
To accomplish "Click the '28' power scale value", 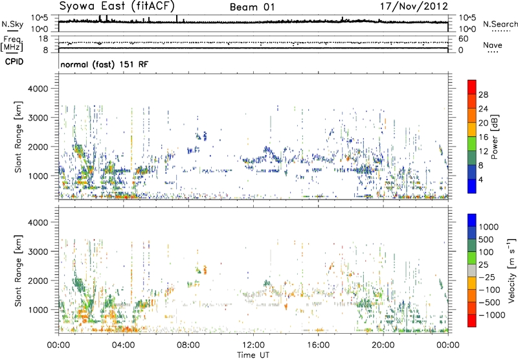I will coord(483,95).
